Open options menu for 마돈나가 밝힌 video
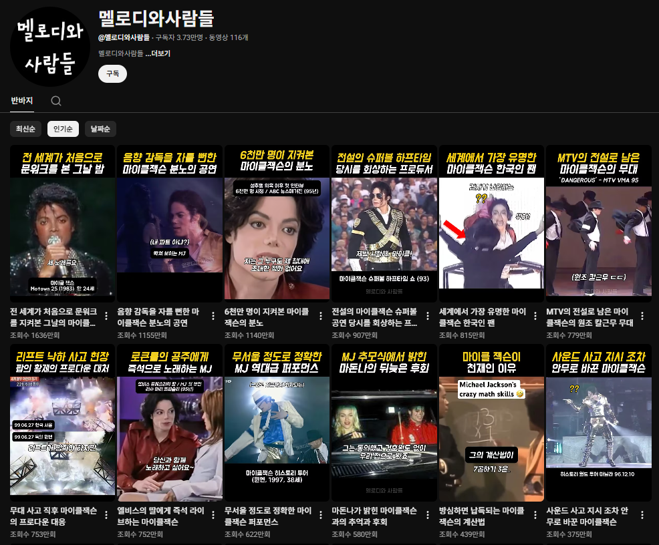This screenshot has width=659, height=545. 428,515
